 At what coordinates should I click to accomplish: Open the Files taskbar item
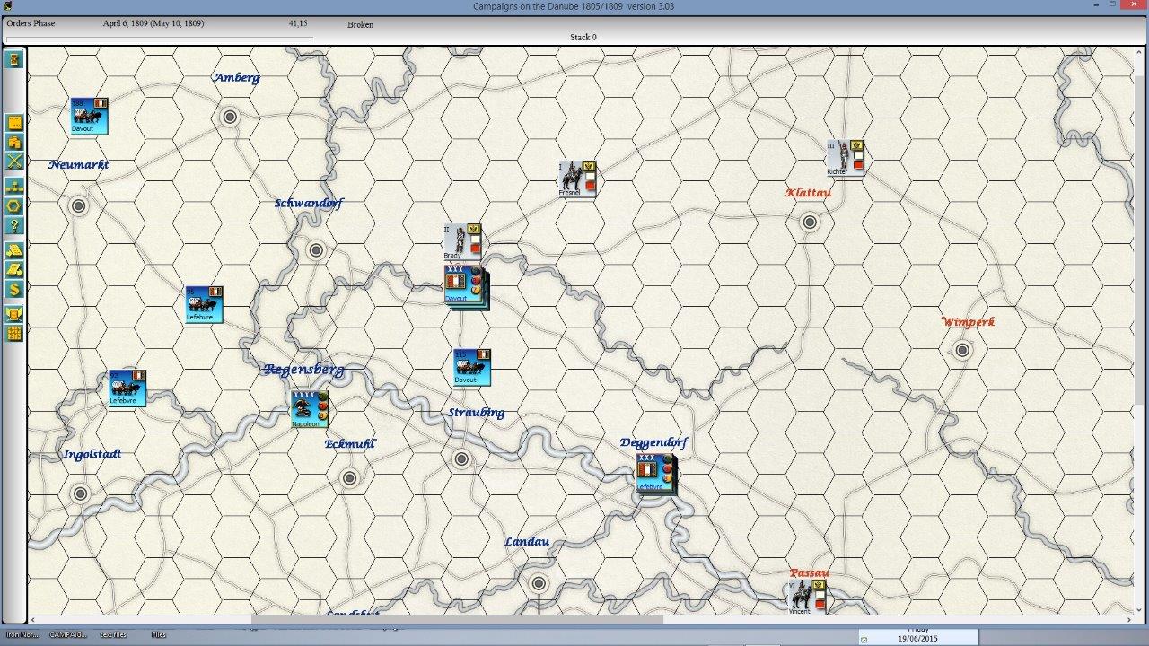click(159, 634)
